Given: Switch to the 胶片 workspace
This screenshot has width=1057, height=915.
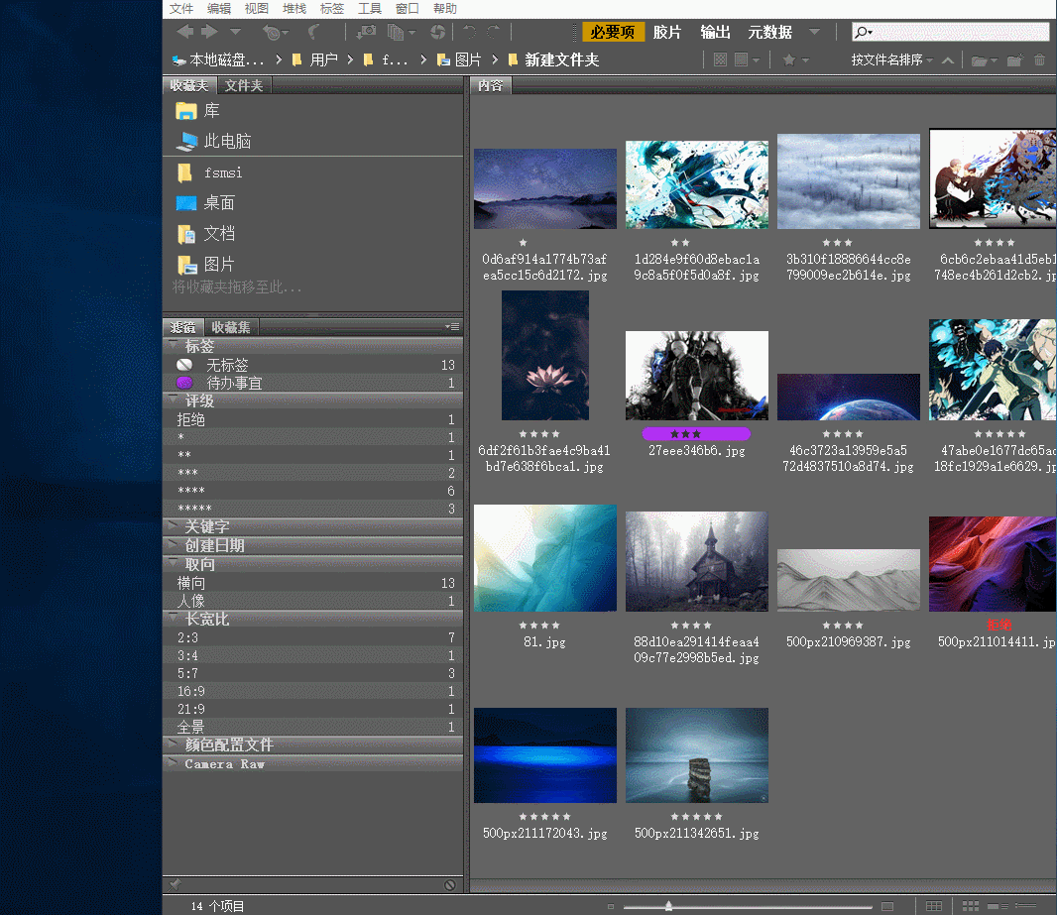Looking at the screenshot, I should 667,33.
